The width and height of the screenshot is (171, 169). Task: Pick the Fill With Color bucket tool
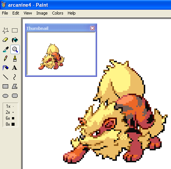pyautogui.click(x=15, y=40)
